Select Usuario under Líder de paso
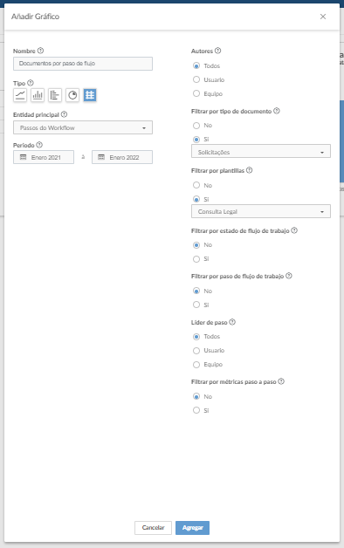The height and width of the screenshot is (548, 344). click(196, 350)
